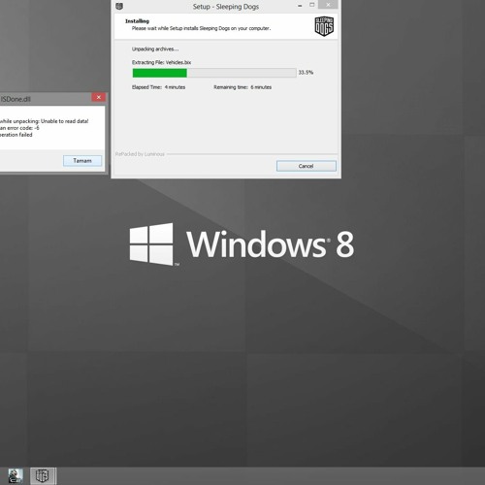Viewport: 485px width, 485px height.
Task: Click 'Setup - Sleeping Dogs' window title
Action: 226,7
